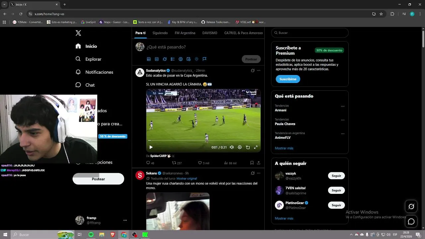Play the Copa Argentina video
Image resolution: width=425 pixels, height=239 pixels.
(x=151, y=147)
